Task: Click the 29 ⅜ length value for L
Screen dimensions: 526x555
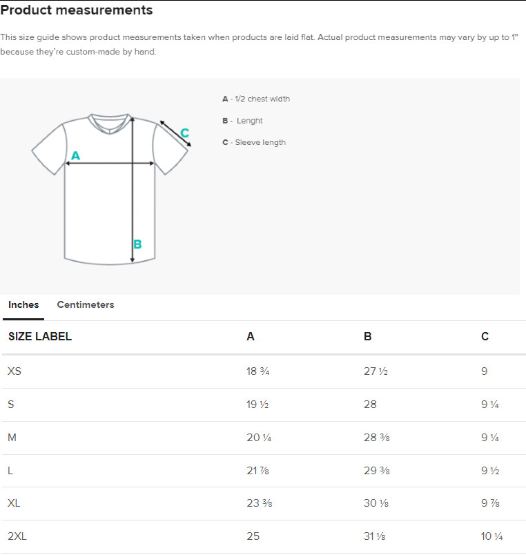Action: tap(376, 471)
